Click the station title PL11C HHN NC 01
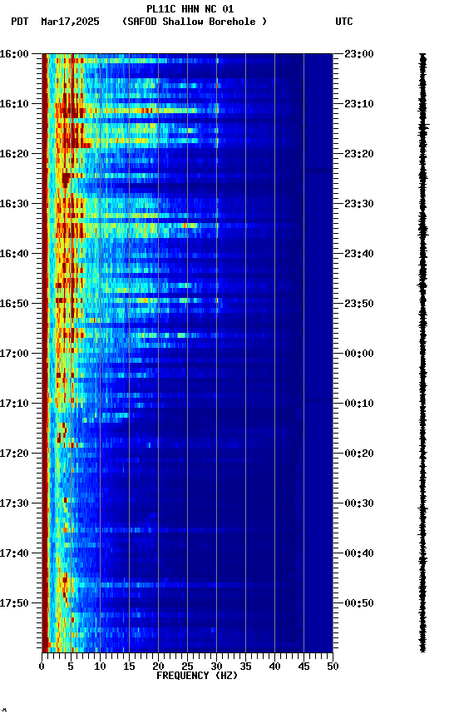 (190, 8)
